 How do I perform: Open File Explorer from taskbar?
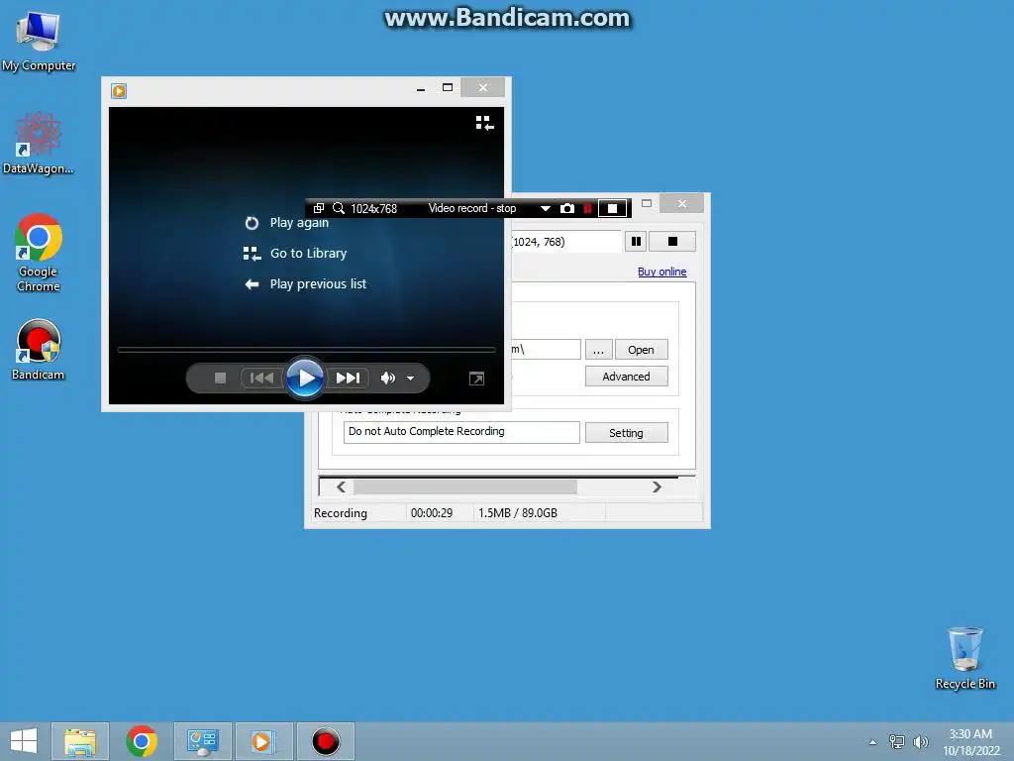80,741
